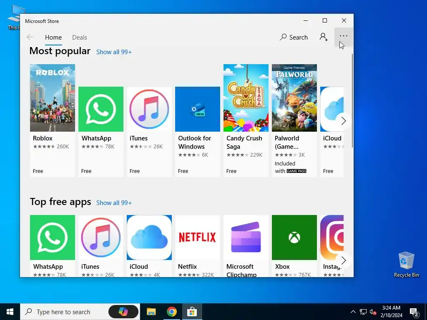Open Copilot from the taskbar
Screen dimensions: 427x320
click(123, 312)
